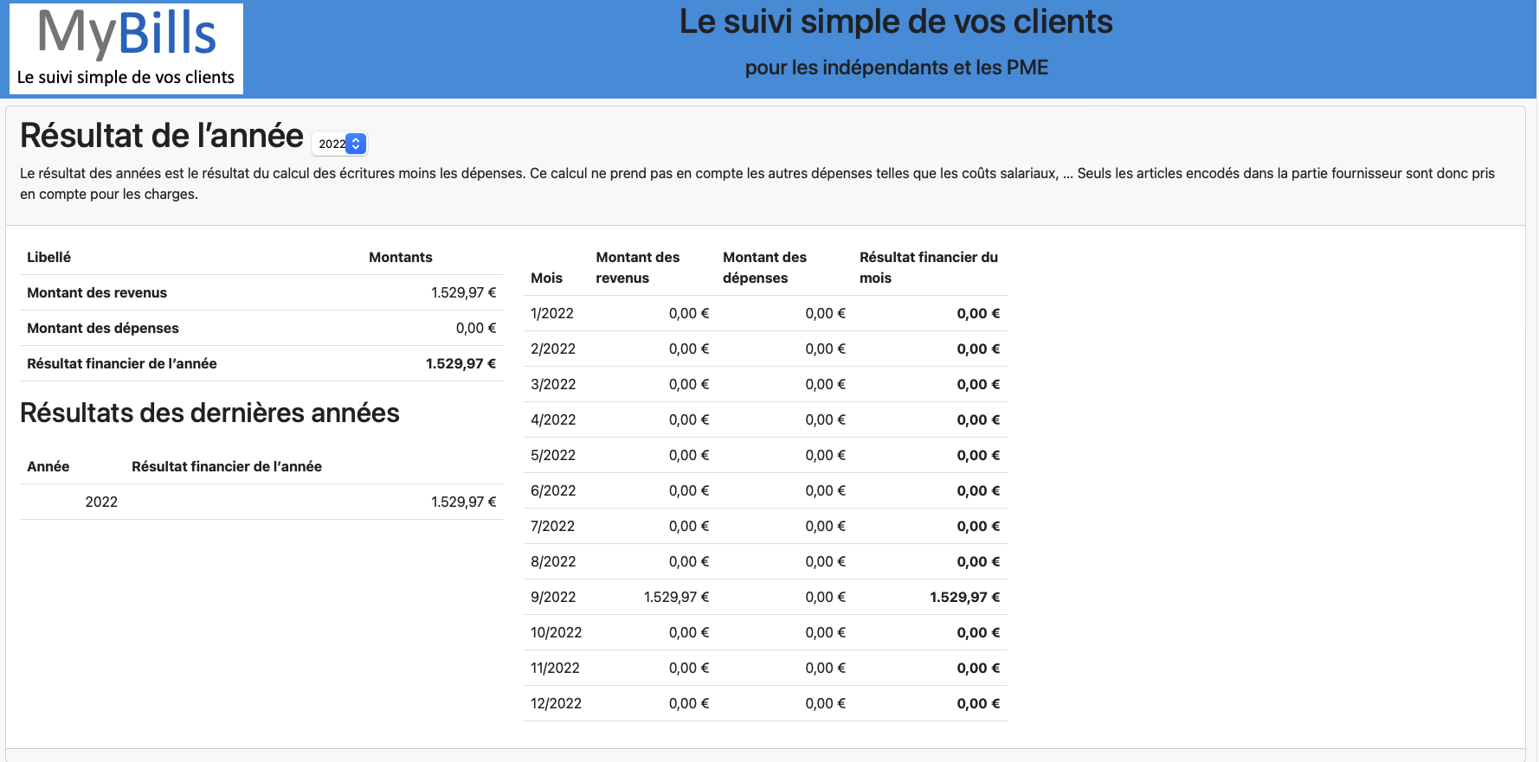
Task: Click the 'Résultats des dernières années' heading
Action: click(209, 413)
